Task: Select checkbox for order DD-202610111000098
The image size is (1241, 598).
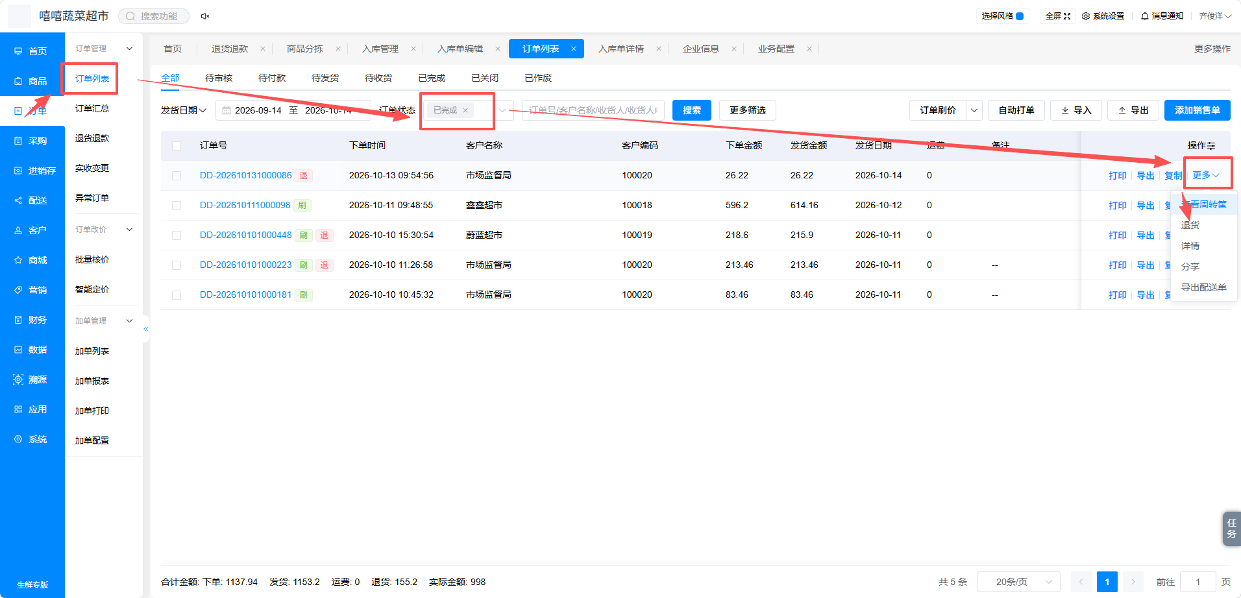Action: pyautogui.click(x=177, y=206)
